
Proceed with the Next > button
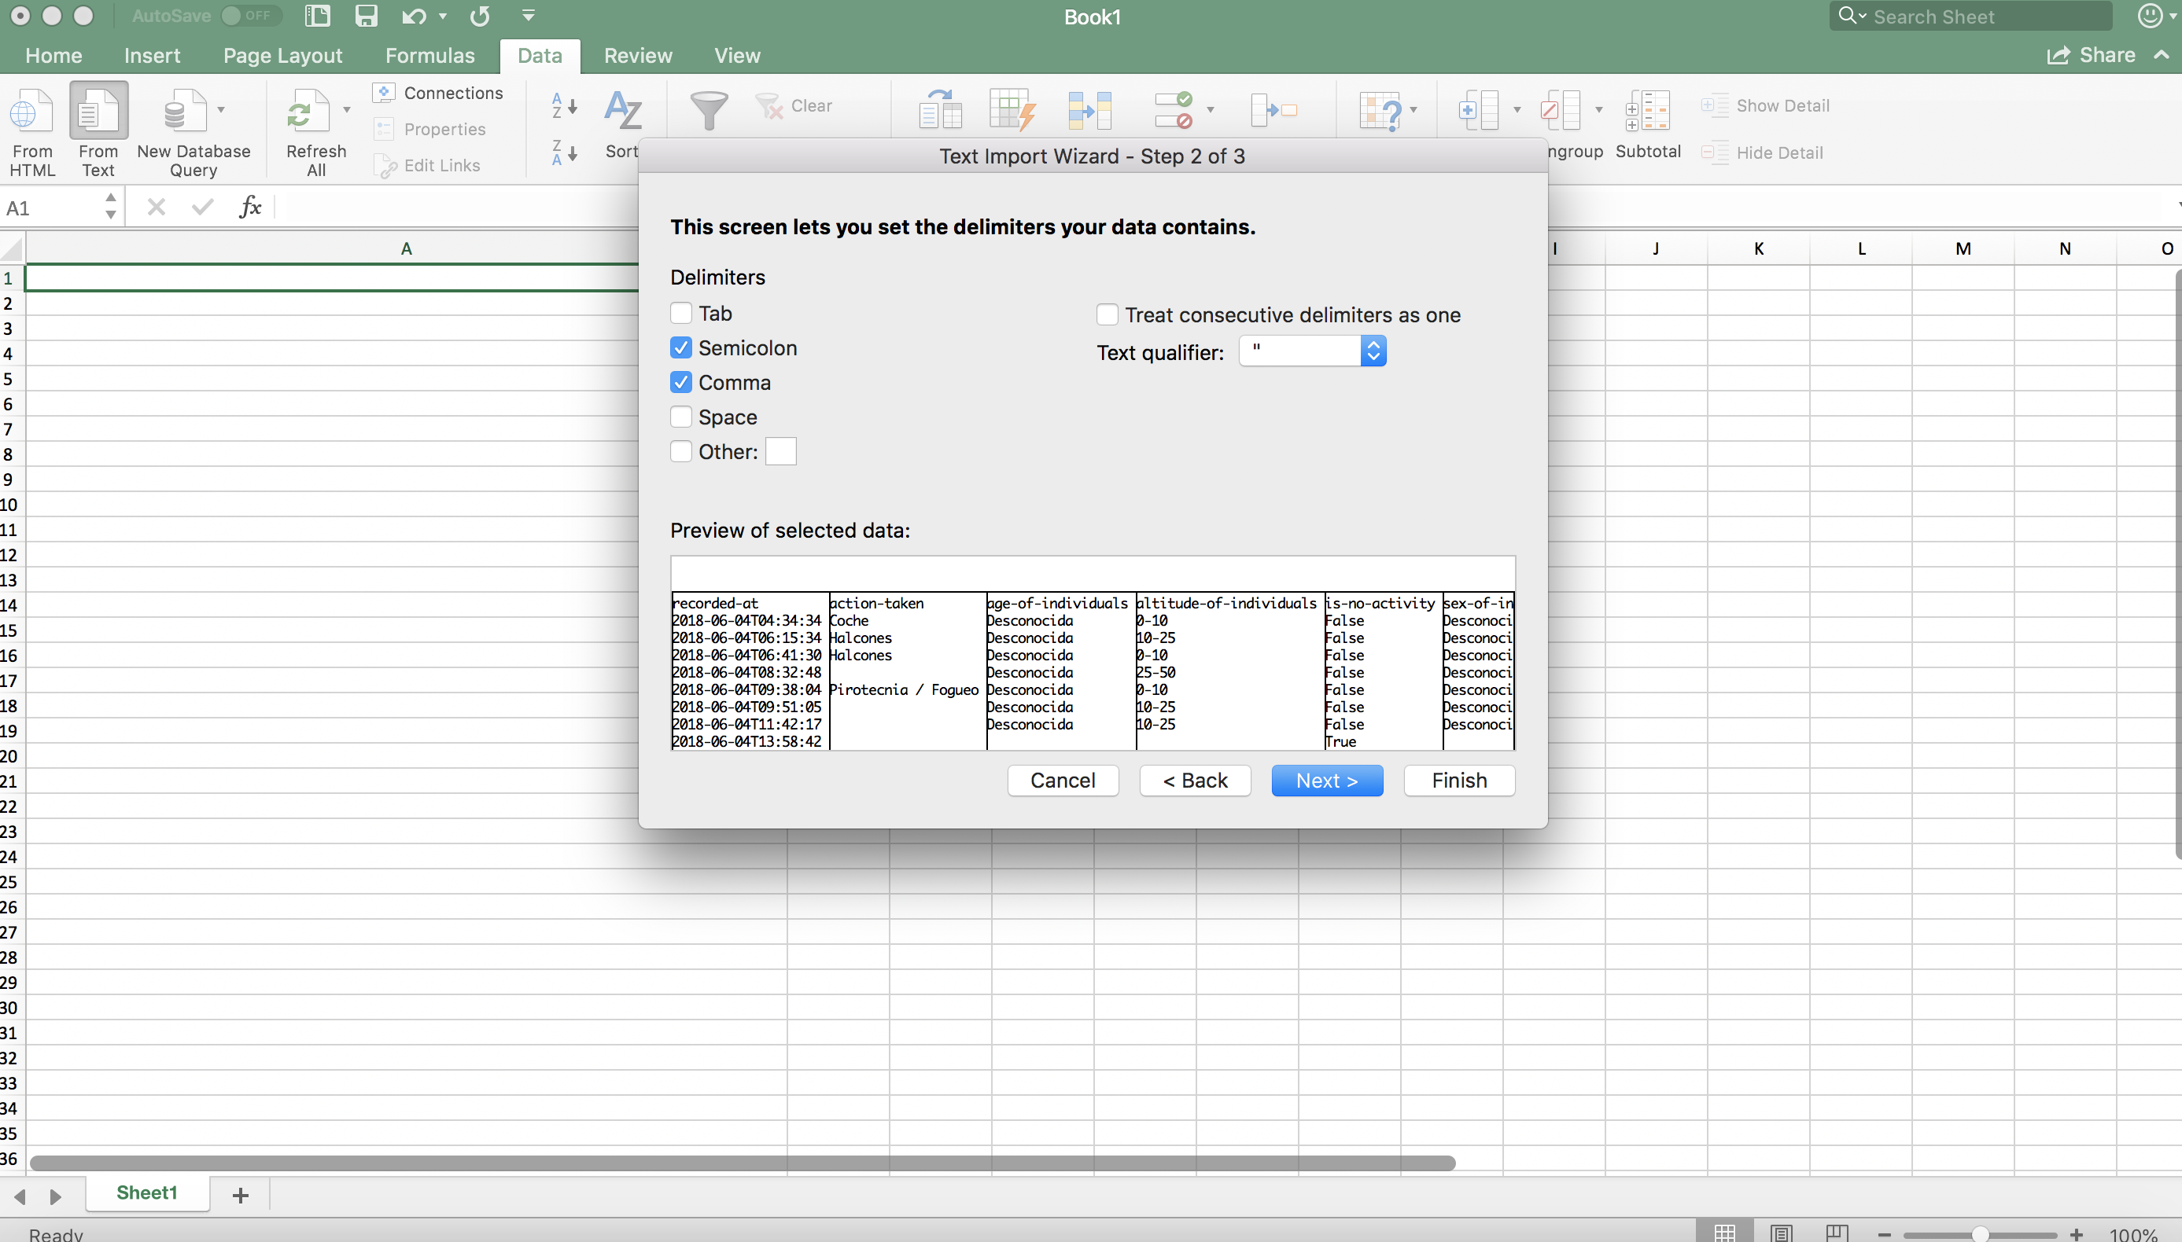[x=1327, y=781]
